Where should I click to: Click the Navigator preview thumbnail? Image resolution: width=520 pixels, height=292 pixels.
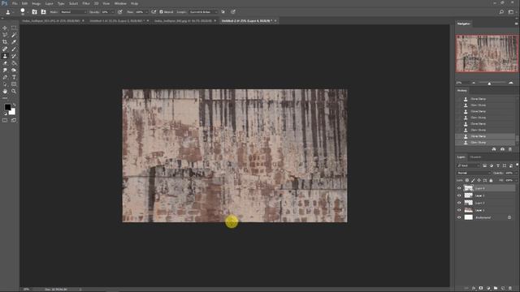tap(487, 54)
